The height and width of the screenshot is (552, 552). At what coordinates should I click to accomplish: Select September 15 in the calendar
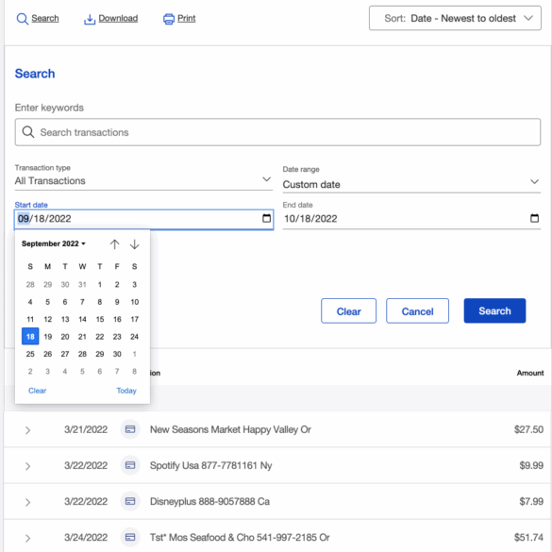tap(100, 319)
